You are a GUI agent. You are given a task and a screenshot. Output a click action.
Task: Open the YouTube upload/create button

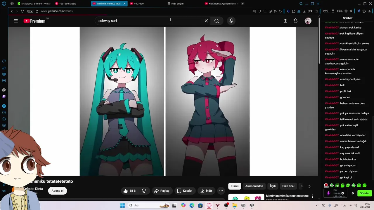coord(285,21)
